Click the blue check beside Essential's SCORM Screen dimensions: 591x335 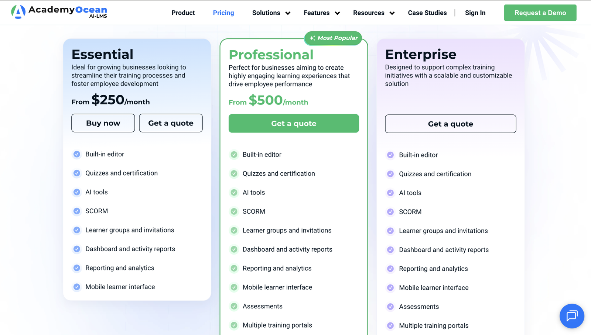(77, 211)
